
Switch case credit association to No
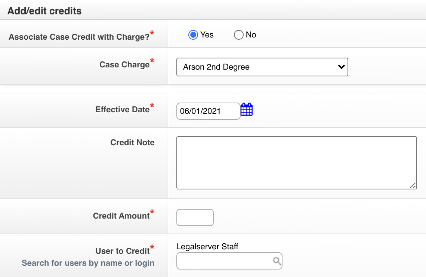[x=238, y=34]
